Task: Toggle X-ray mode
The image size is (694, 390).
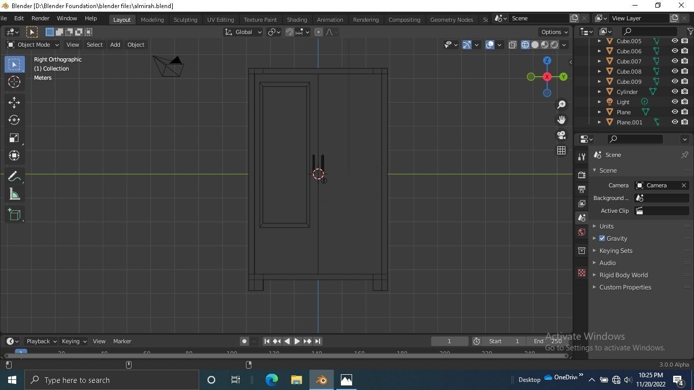Action: pos(513,45)
